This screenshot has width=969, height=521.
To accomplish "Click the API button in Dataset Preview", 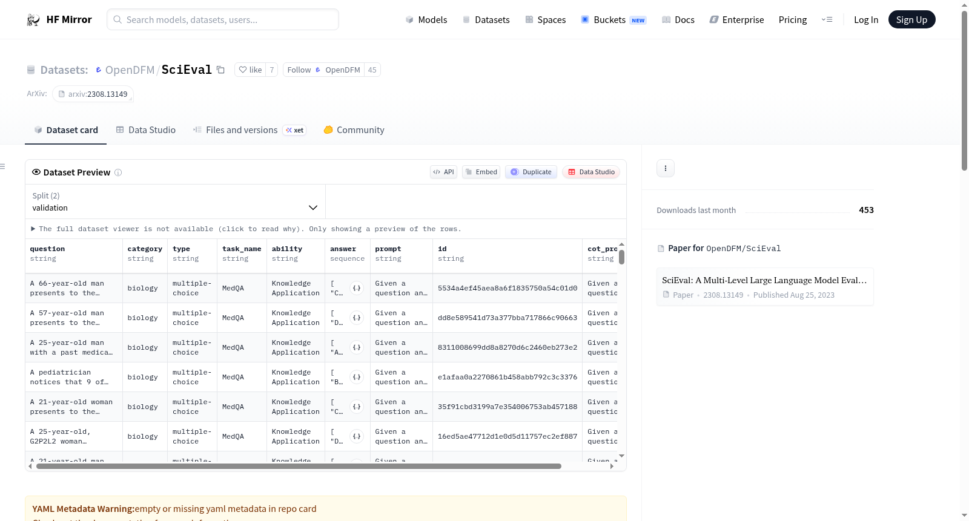I will point(443,172).
